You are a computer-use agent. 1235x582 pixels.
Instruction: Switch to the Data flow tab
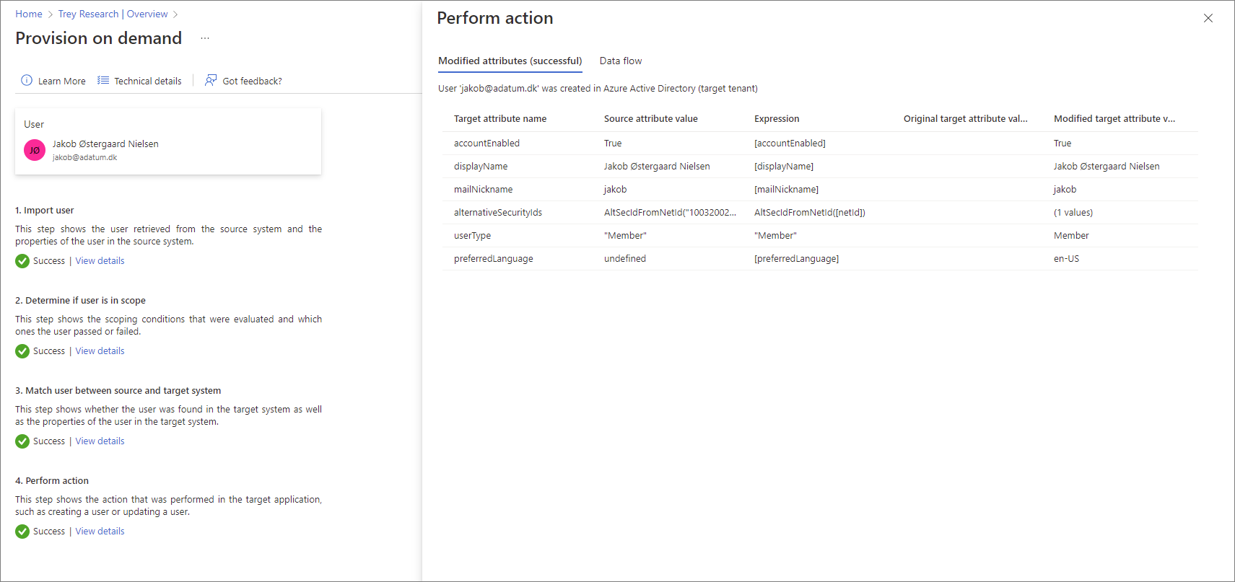(x=621, y=61)
